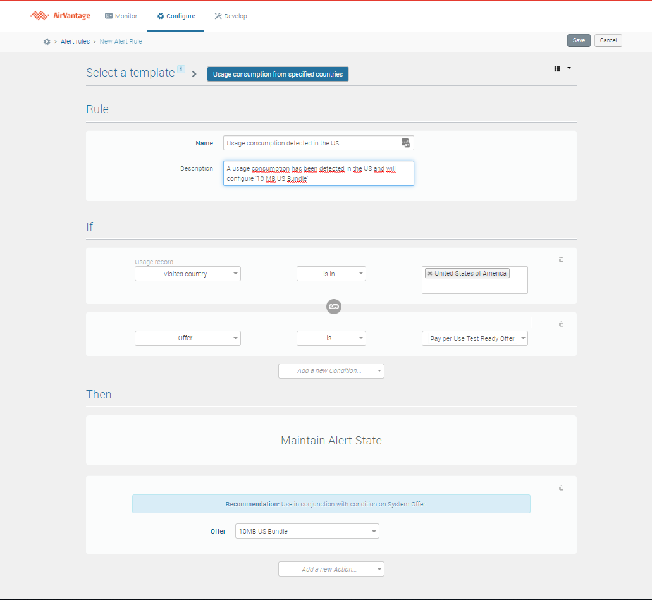Click the Cancel button

pyautogui.click(x=608, y=40)
